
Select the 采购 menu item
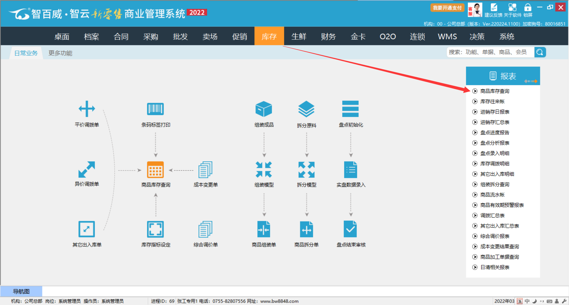(x=151, y=36)
